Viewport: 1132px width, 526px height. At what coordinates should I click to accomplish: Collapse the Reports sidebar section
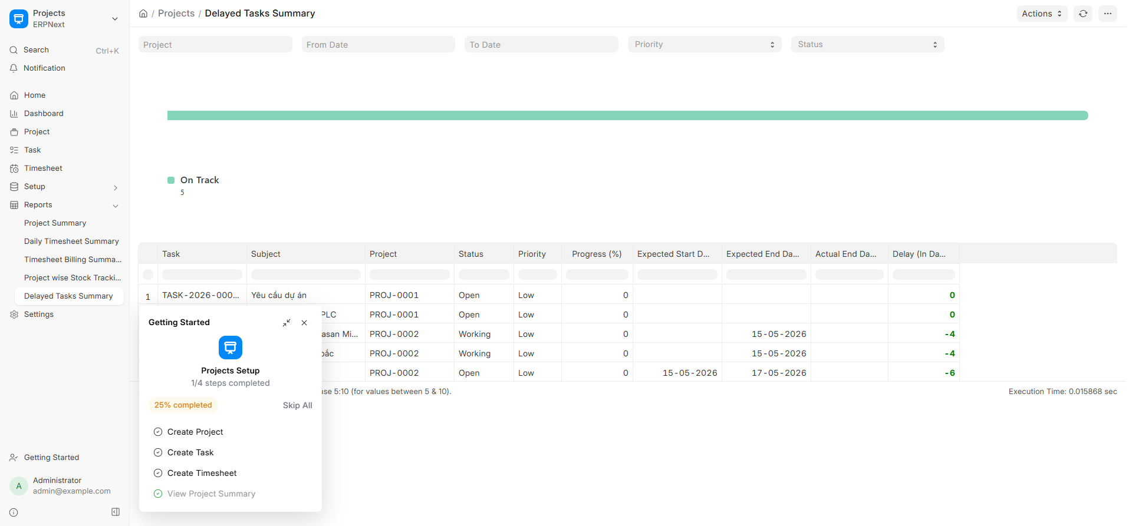(116, 206)
